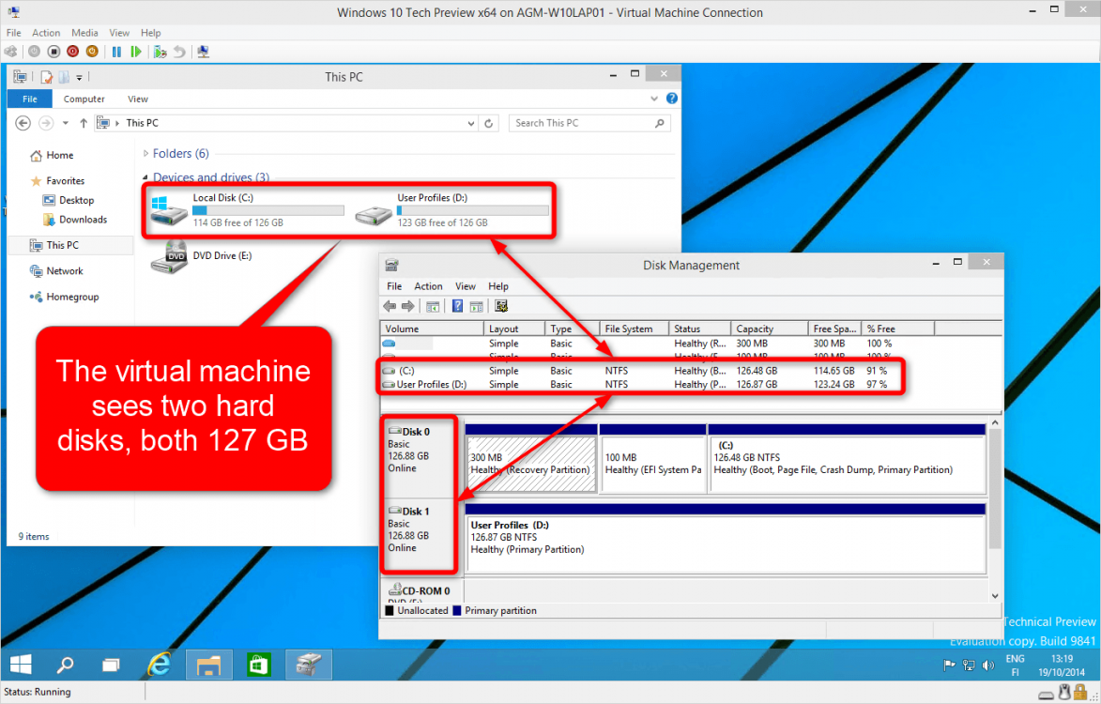The width and height of the screenshot is (1101, 704).
Task: Click New Folder icon in This PC title bar
Action: coord(64,77)
